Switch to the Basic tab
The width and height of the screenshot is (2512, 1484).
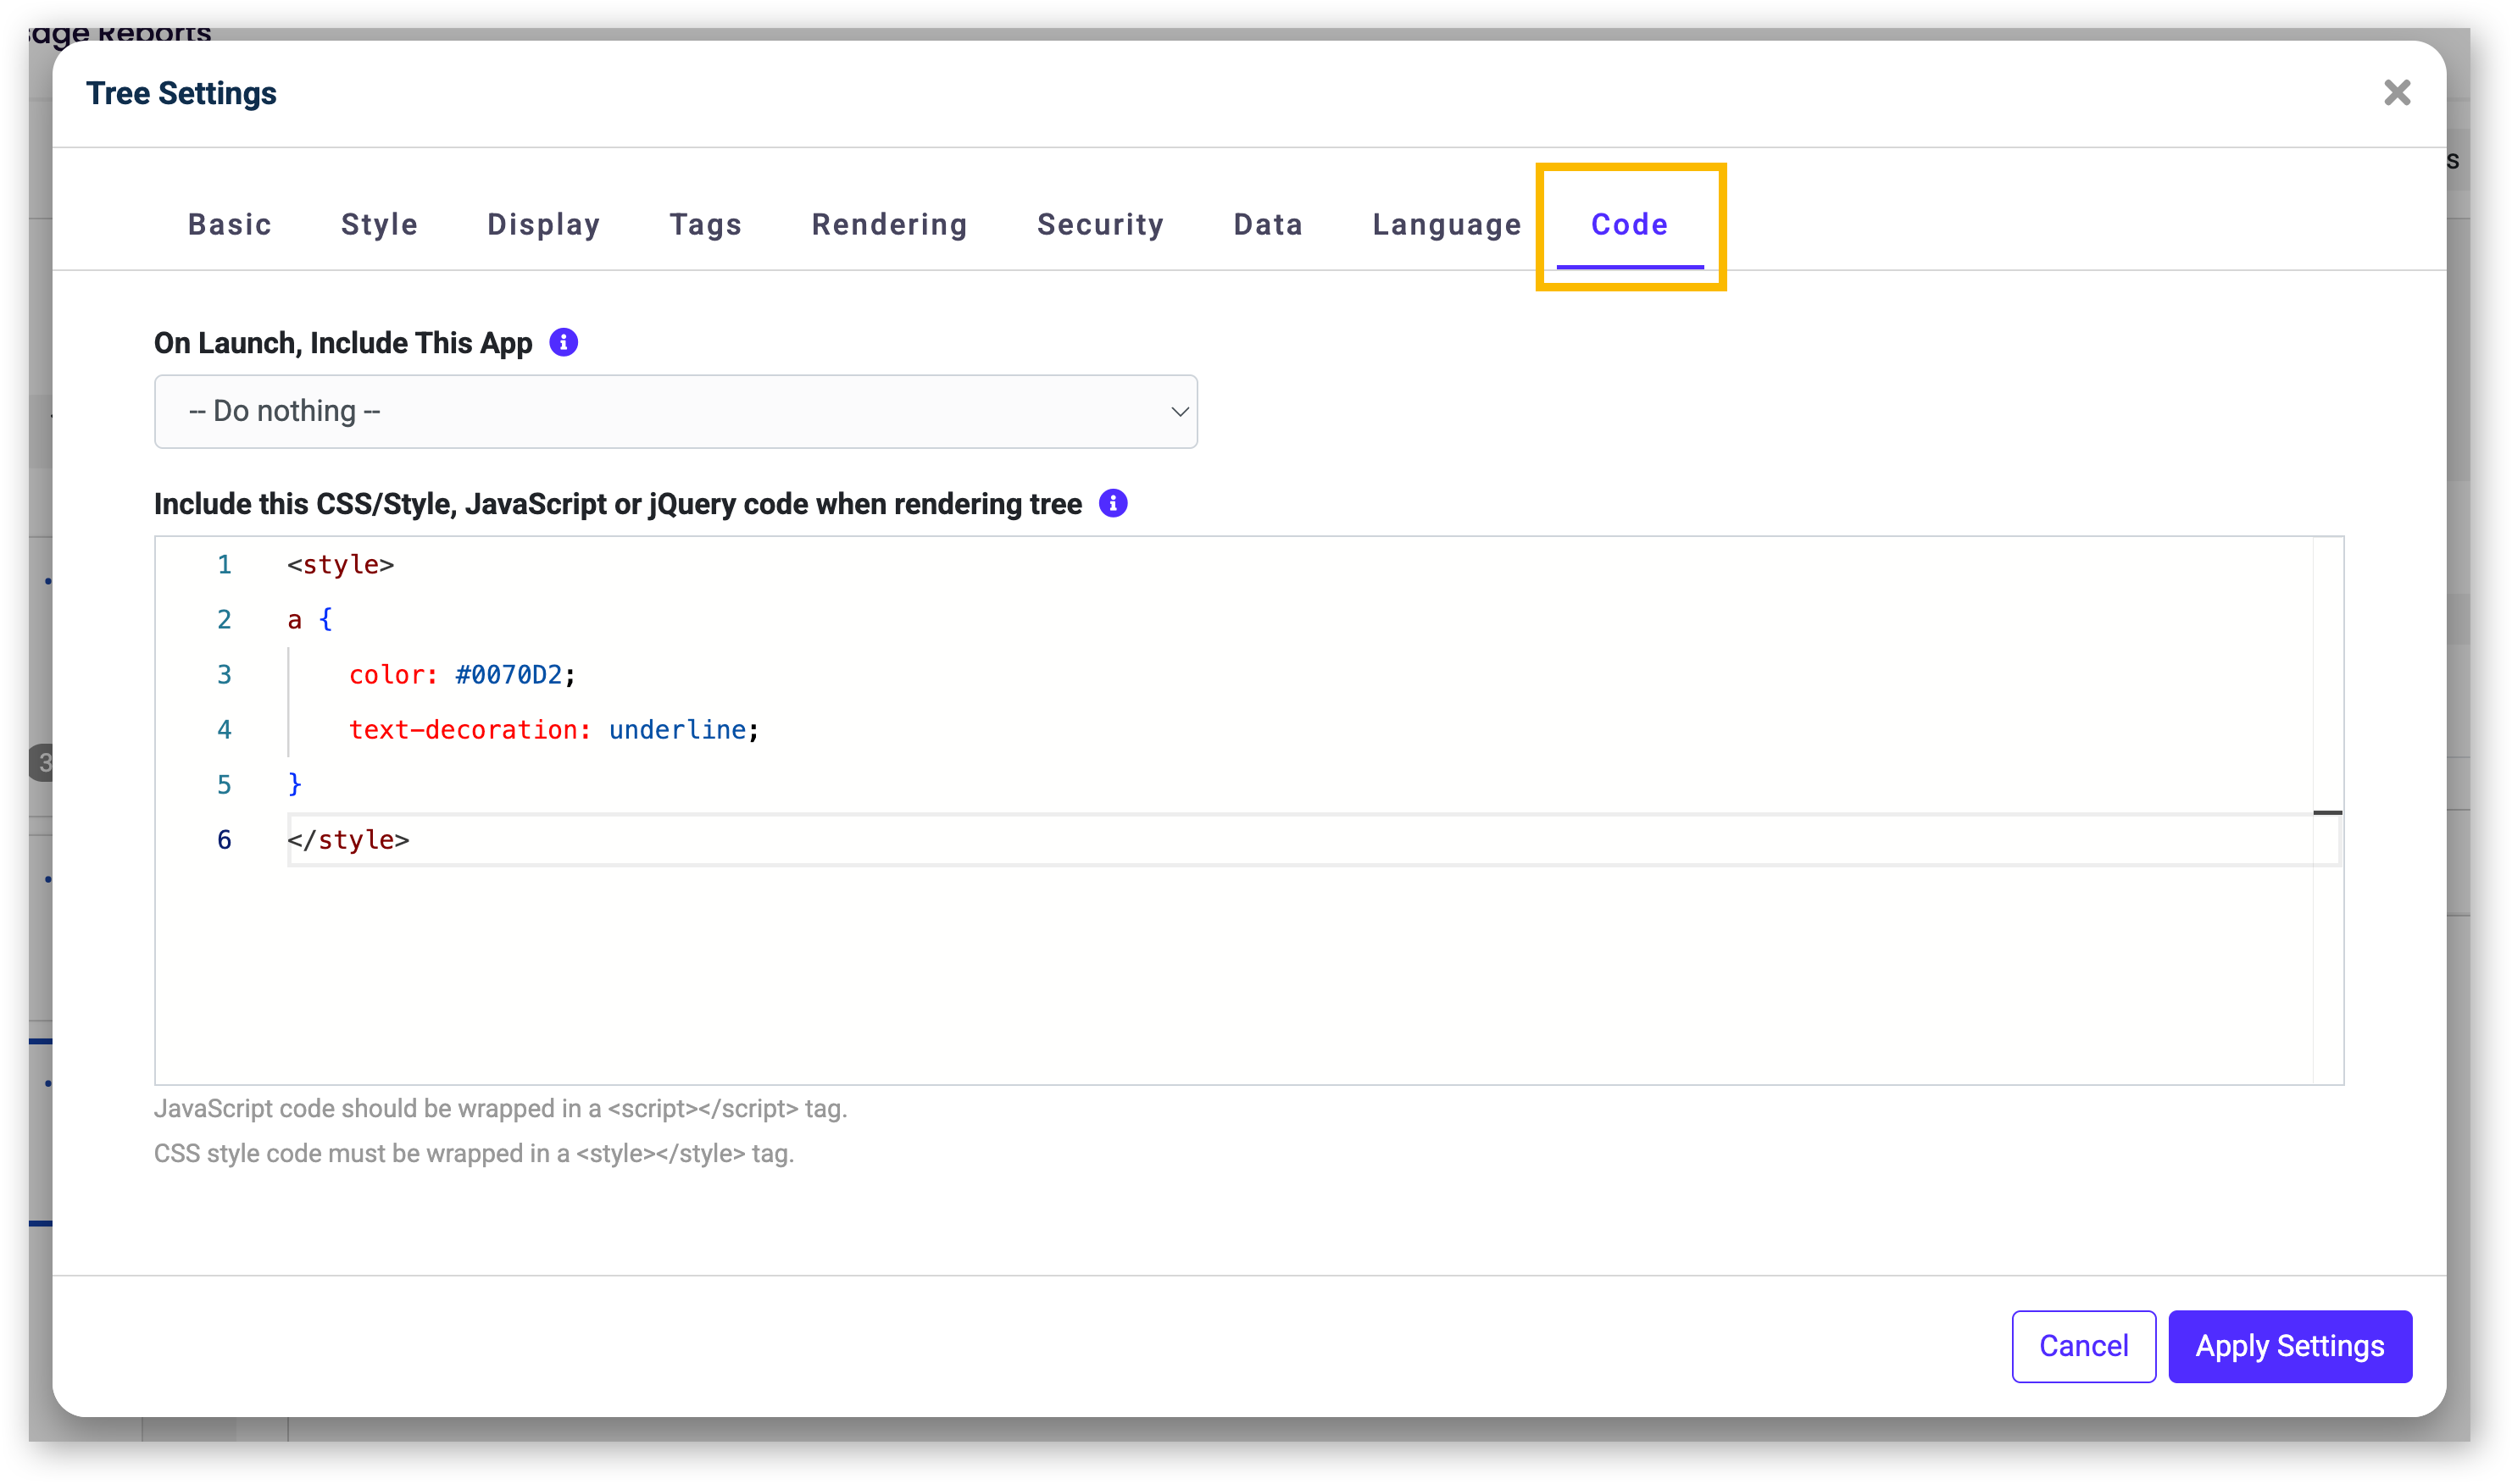[x=229, y=225]
